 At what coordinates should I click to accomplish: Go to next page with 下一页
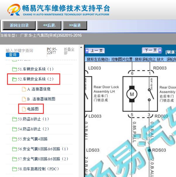point(152,50)
